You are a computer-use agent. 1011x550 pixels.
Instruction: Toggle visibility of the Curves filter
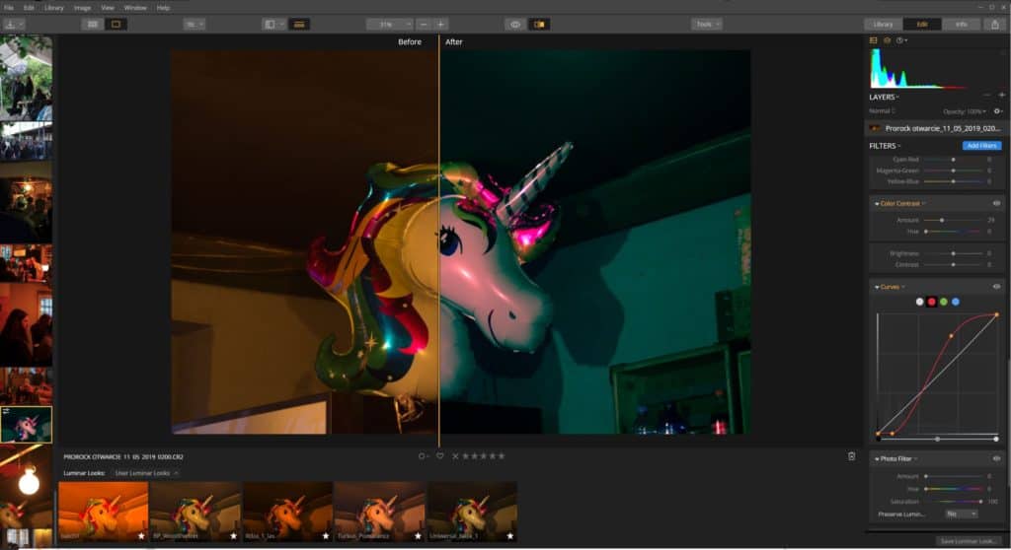(x=997, y=287)
